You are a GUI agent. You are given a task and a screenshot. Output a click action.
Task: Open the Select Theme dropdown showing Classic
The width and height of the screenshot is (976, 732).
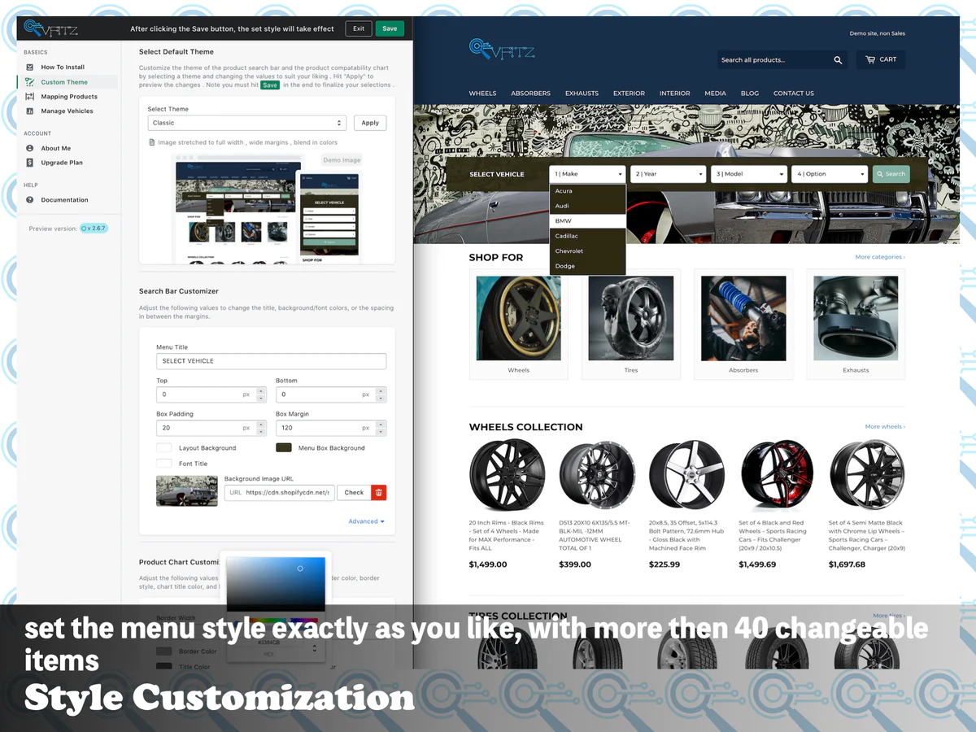[247, 123]
